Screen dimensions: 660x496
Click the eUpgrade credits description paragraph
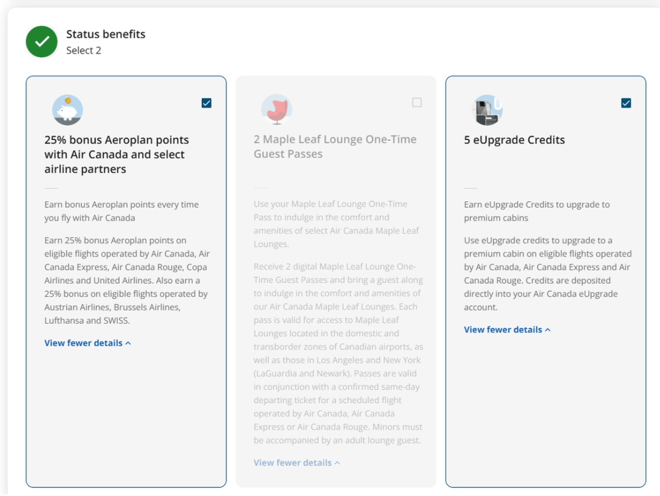tap(548, 274)
